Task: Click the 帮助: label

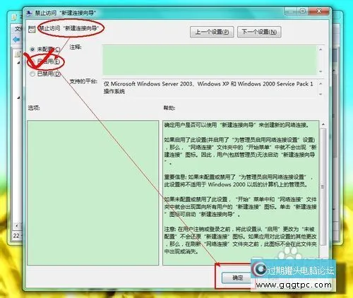Action: (169, 108)
